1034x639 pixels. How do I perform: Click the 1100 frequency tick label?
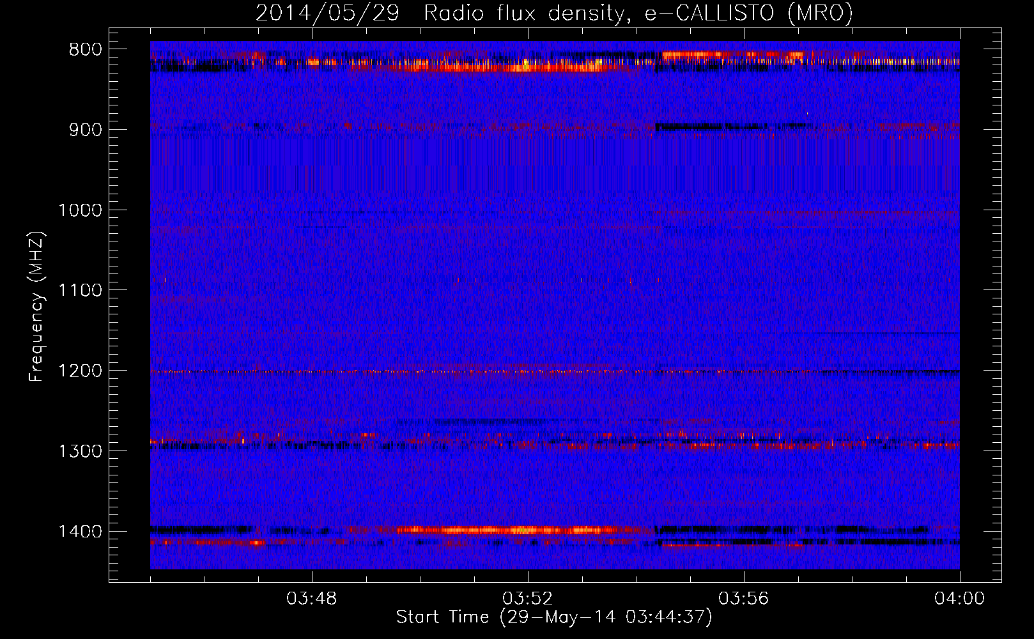click(81, 290)
